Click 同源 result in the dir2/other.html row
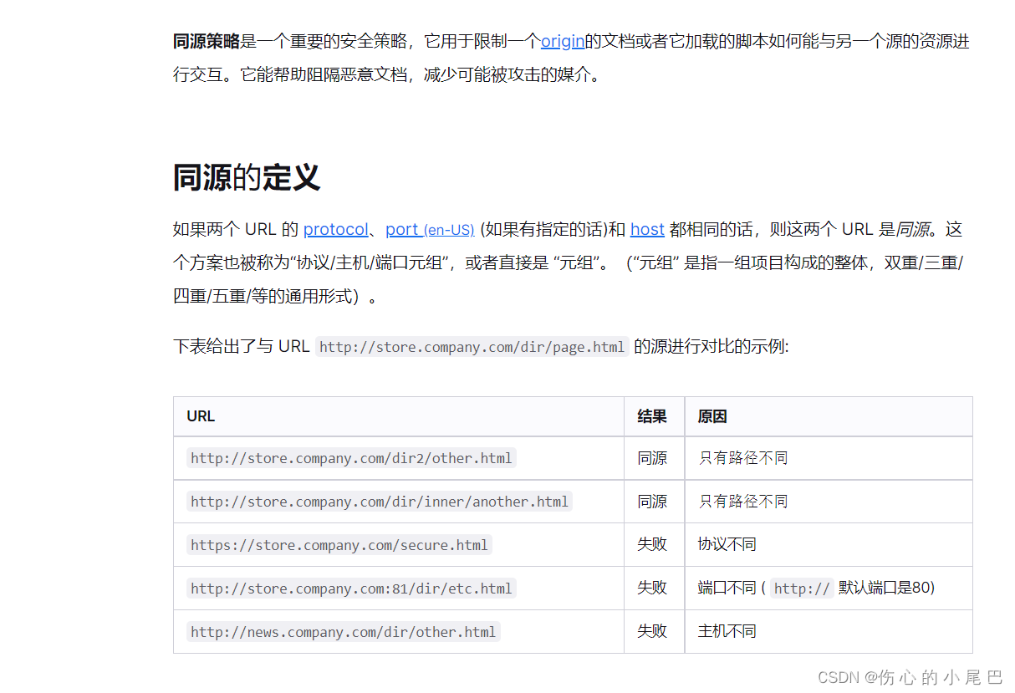Viewport: 1015px width, 693px height. click(x=652, y=458)
